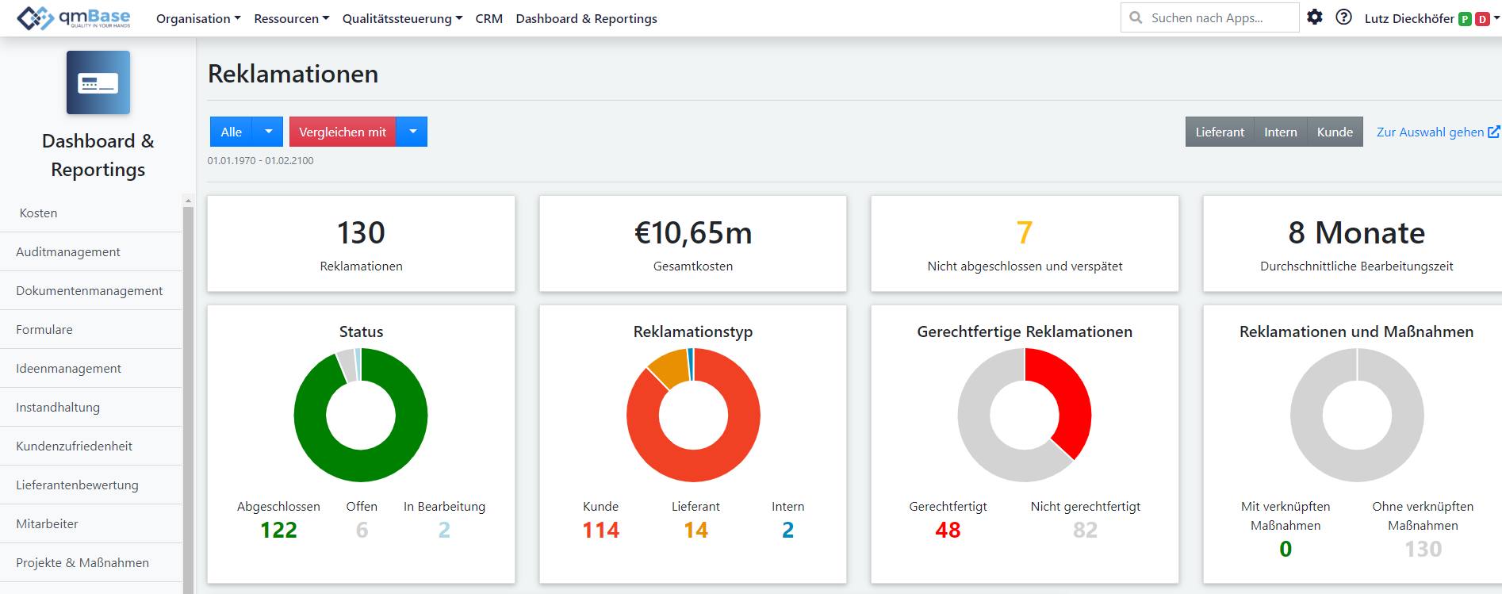
Task: Click the green P badge icon
Action: pos(1465,19)
